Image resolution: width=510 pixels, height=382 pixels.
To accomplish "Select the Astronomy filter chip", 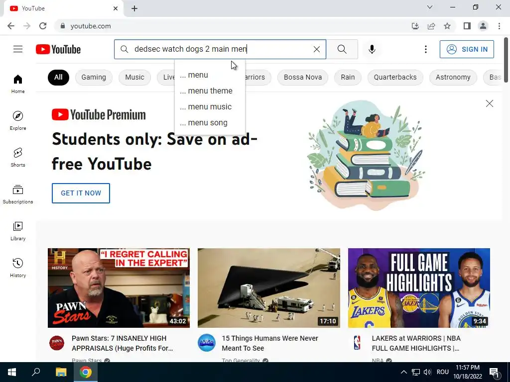I will click(x=453, y=77).
